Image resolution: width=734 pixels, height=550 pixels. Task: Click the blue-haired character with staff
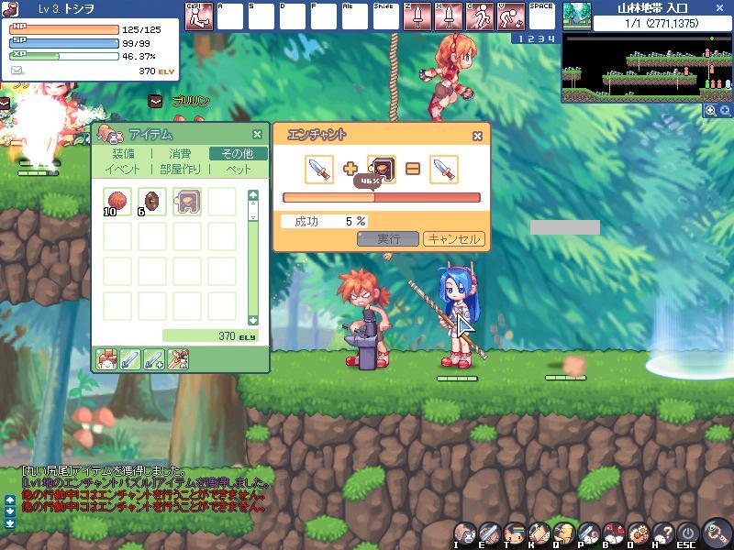(x=458, y=315)
